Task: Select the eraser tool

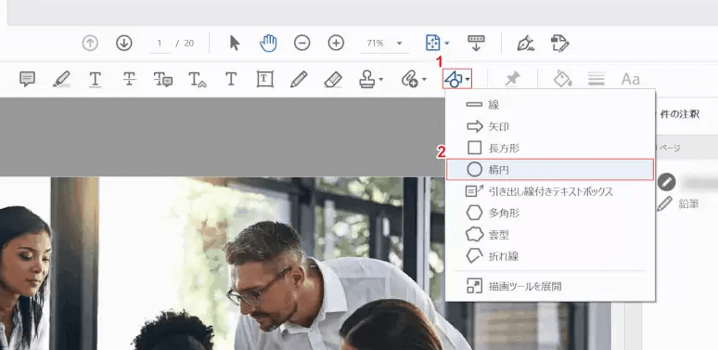Action: [x=333, y=79]
